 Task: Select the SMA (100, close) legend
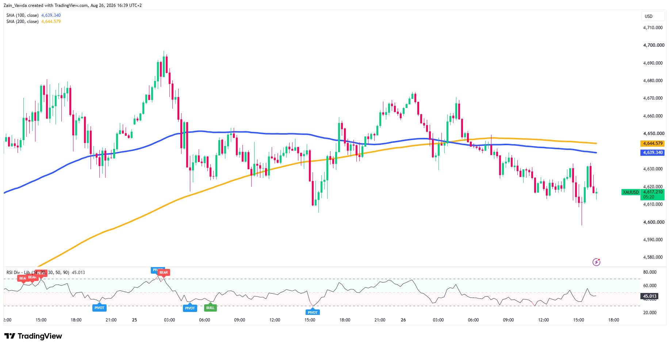34,15
